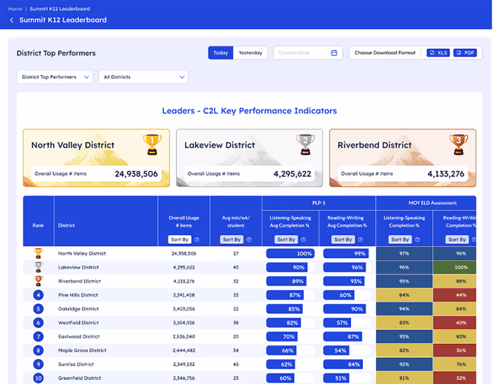Click the 100% Listening-Speaking bar for North Valley
The image size is (493, 384).
click(291, 253)
